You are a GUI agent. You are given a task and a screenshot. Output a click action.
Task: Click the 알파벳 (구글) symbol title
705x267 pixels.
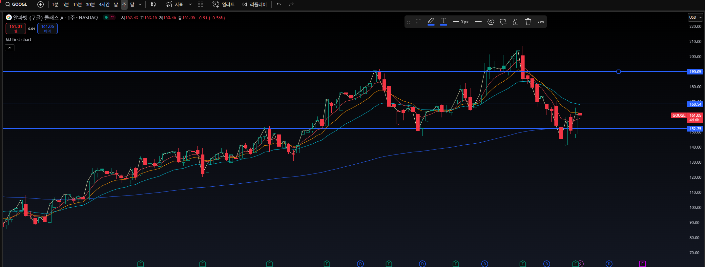point(55,18)
